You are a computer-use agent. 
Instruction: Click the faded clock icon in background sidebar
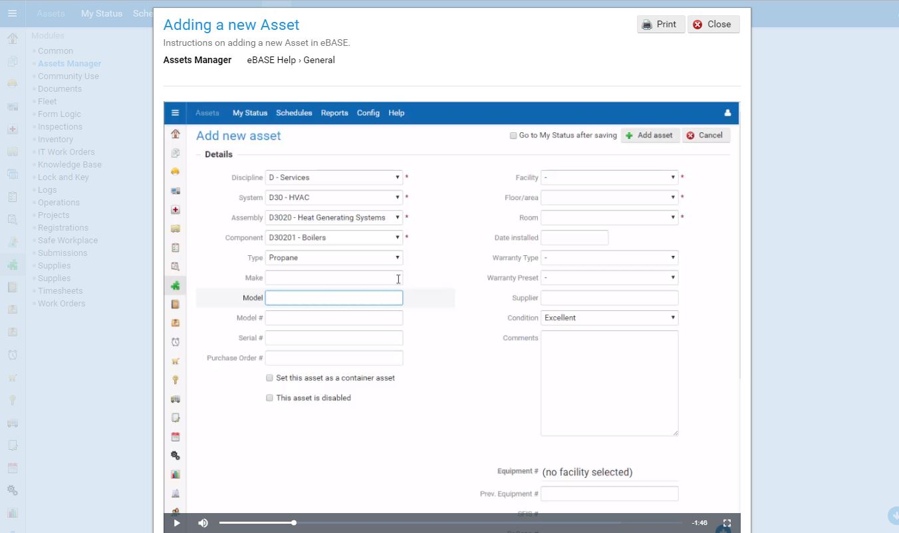[x=13, y=355]
